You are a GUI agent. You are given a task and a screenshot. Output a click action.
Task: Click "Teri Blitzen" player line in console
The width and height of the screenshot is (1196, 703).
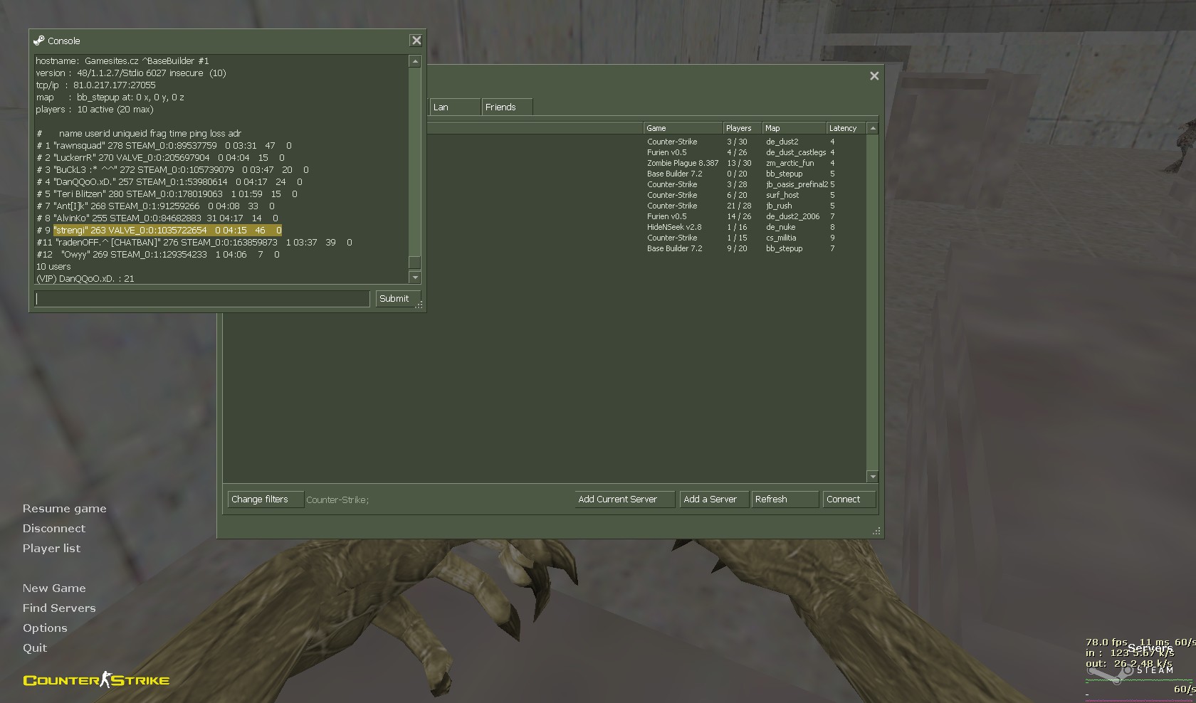(x=167, y=194)
